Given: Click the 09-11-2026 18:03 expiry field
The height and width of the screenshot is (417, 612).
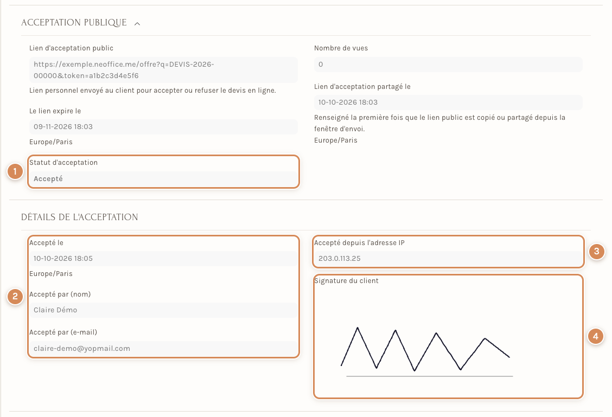Looking at the screenshot, I should [x=163, y=126].
